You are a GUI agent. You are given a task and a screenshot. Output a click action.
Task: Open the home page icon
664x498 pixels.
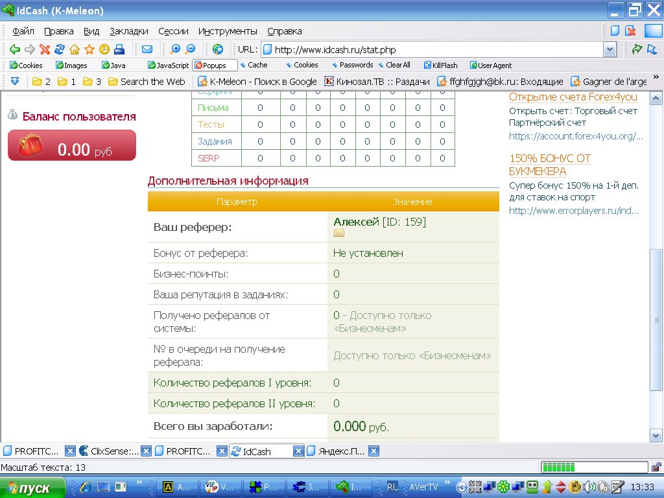pos(75,49)
